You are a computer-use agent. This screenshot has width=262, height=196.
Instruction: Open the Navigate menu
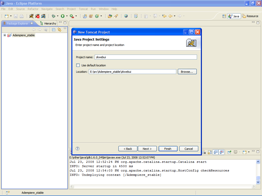click(x=47, y=9)
